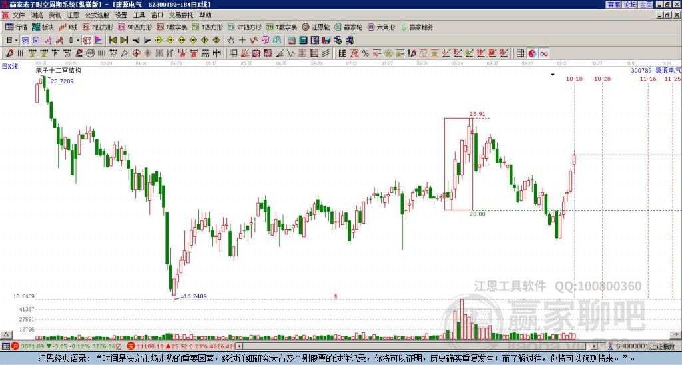
Task: Click the 主页 homepage button
Action: coord(645,5)
